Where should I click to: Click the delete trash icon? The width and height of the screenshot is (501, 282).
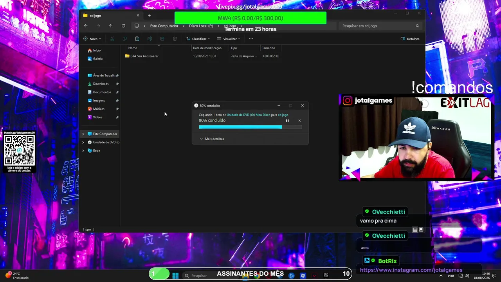point(175,39)
